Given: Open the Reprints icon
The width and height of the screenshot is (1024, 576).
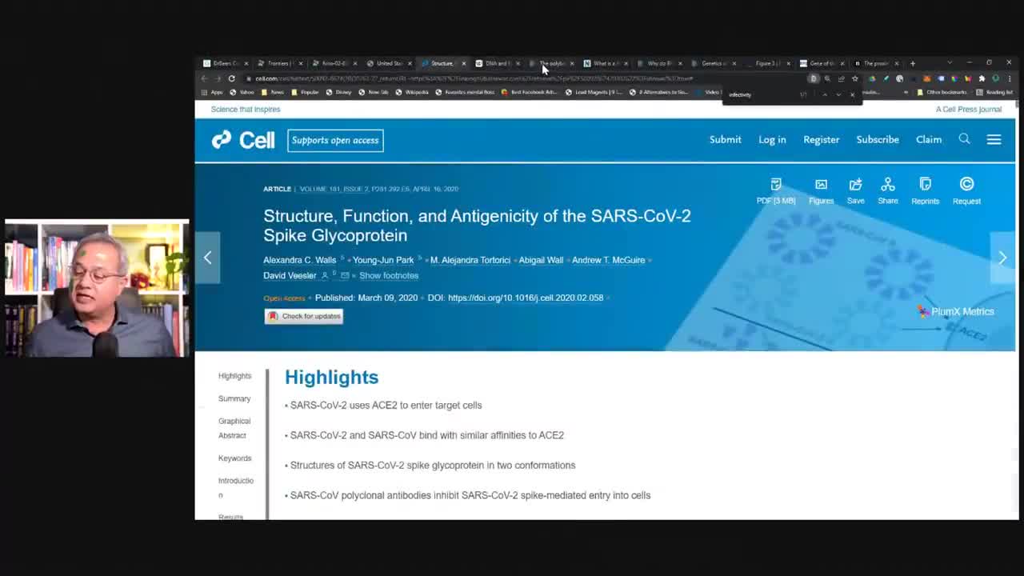Looking at the screenshot, I should tap(925, 192).
